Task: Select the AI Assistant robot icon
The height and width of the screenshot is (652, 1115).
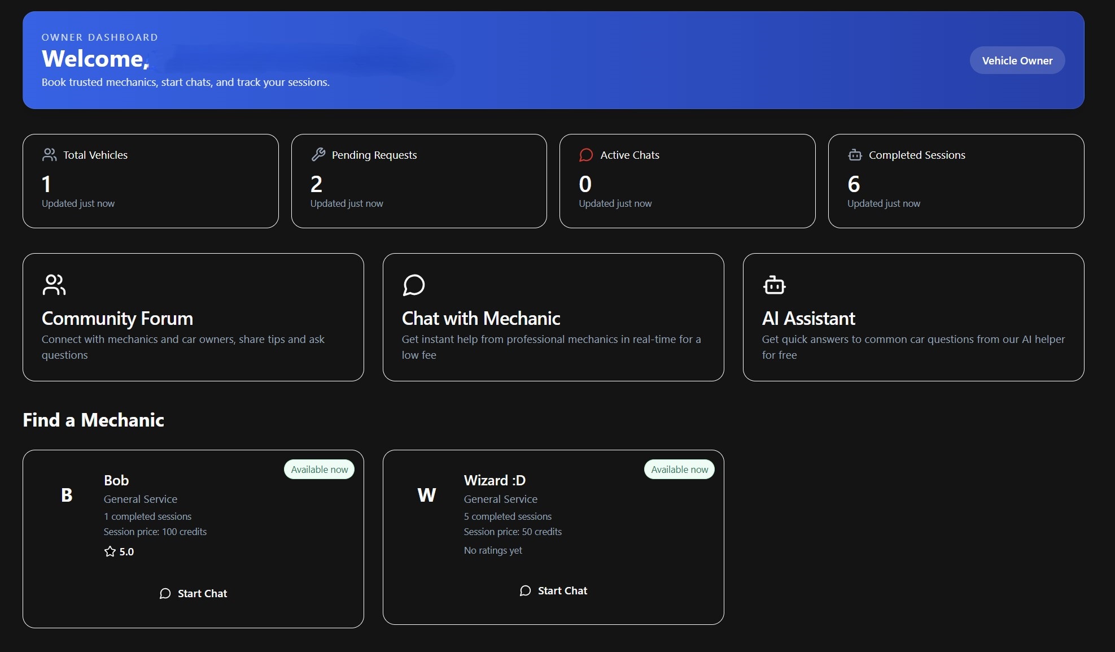Action: tap(773, 285)
